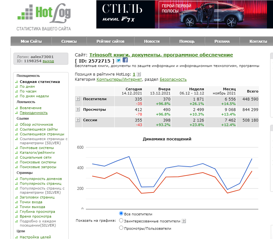Open Глубина просмотра report
This screenshot has height=239, width=273.
pyautogui.click(x=37, y=212)
